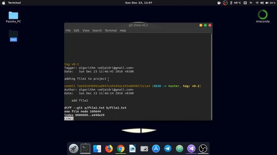
Task: Click the Terminal app menu in top bar
Action: (x=14, y=3)
